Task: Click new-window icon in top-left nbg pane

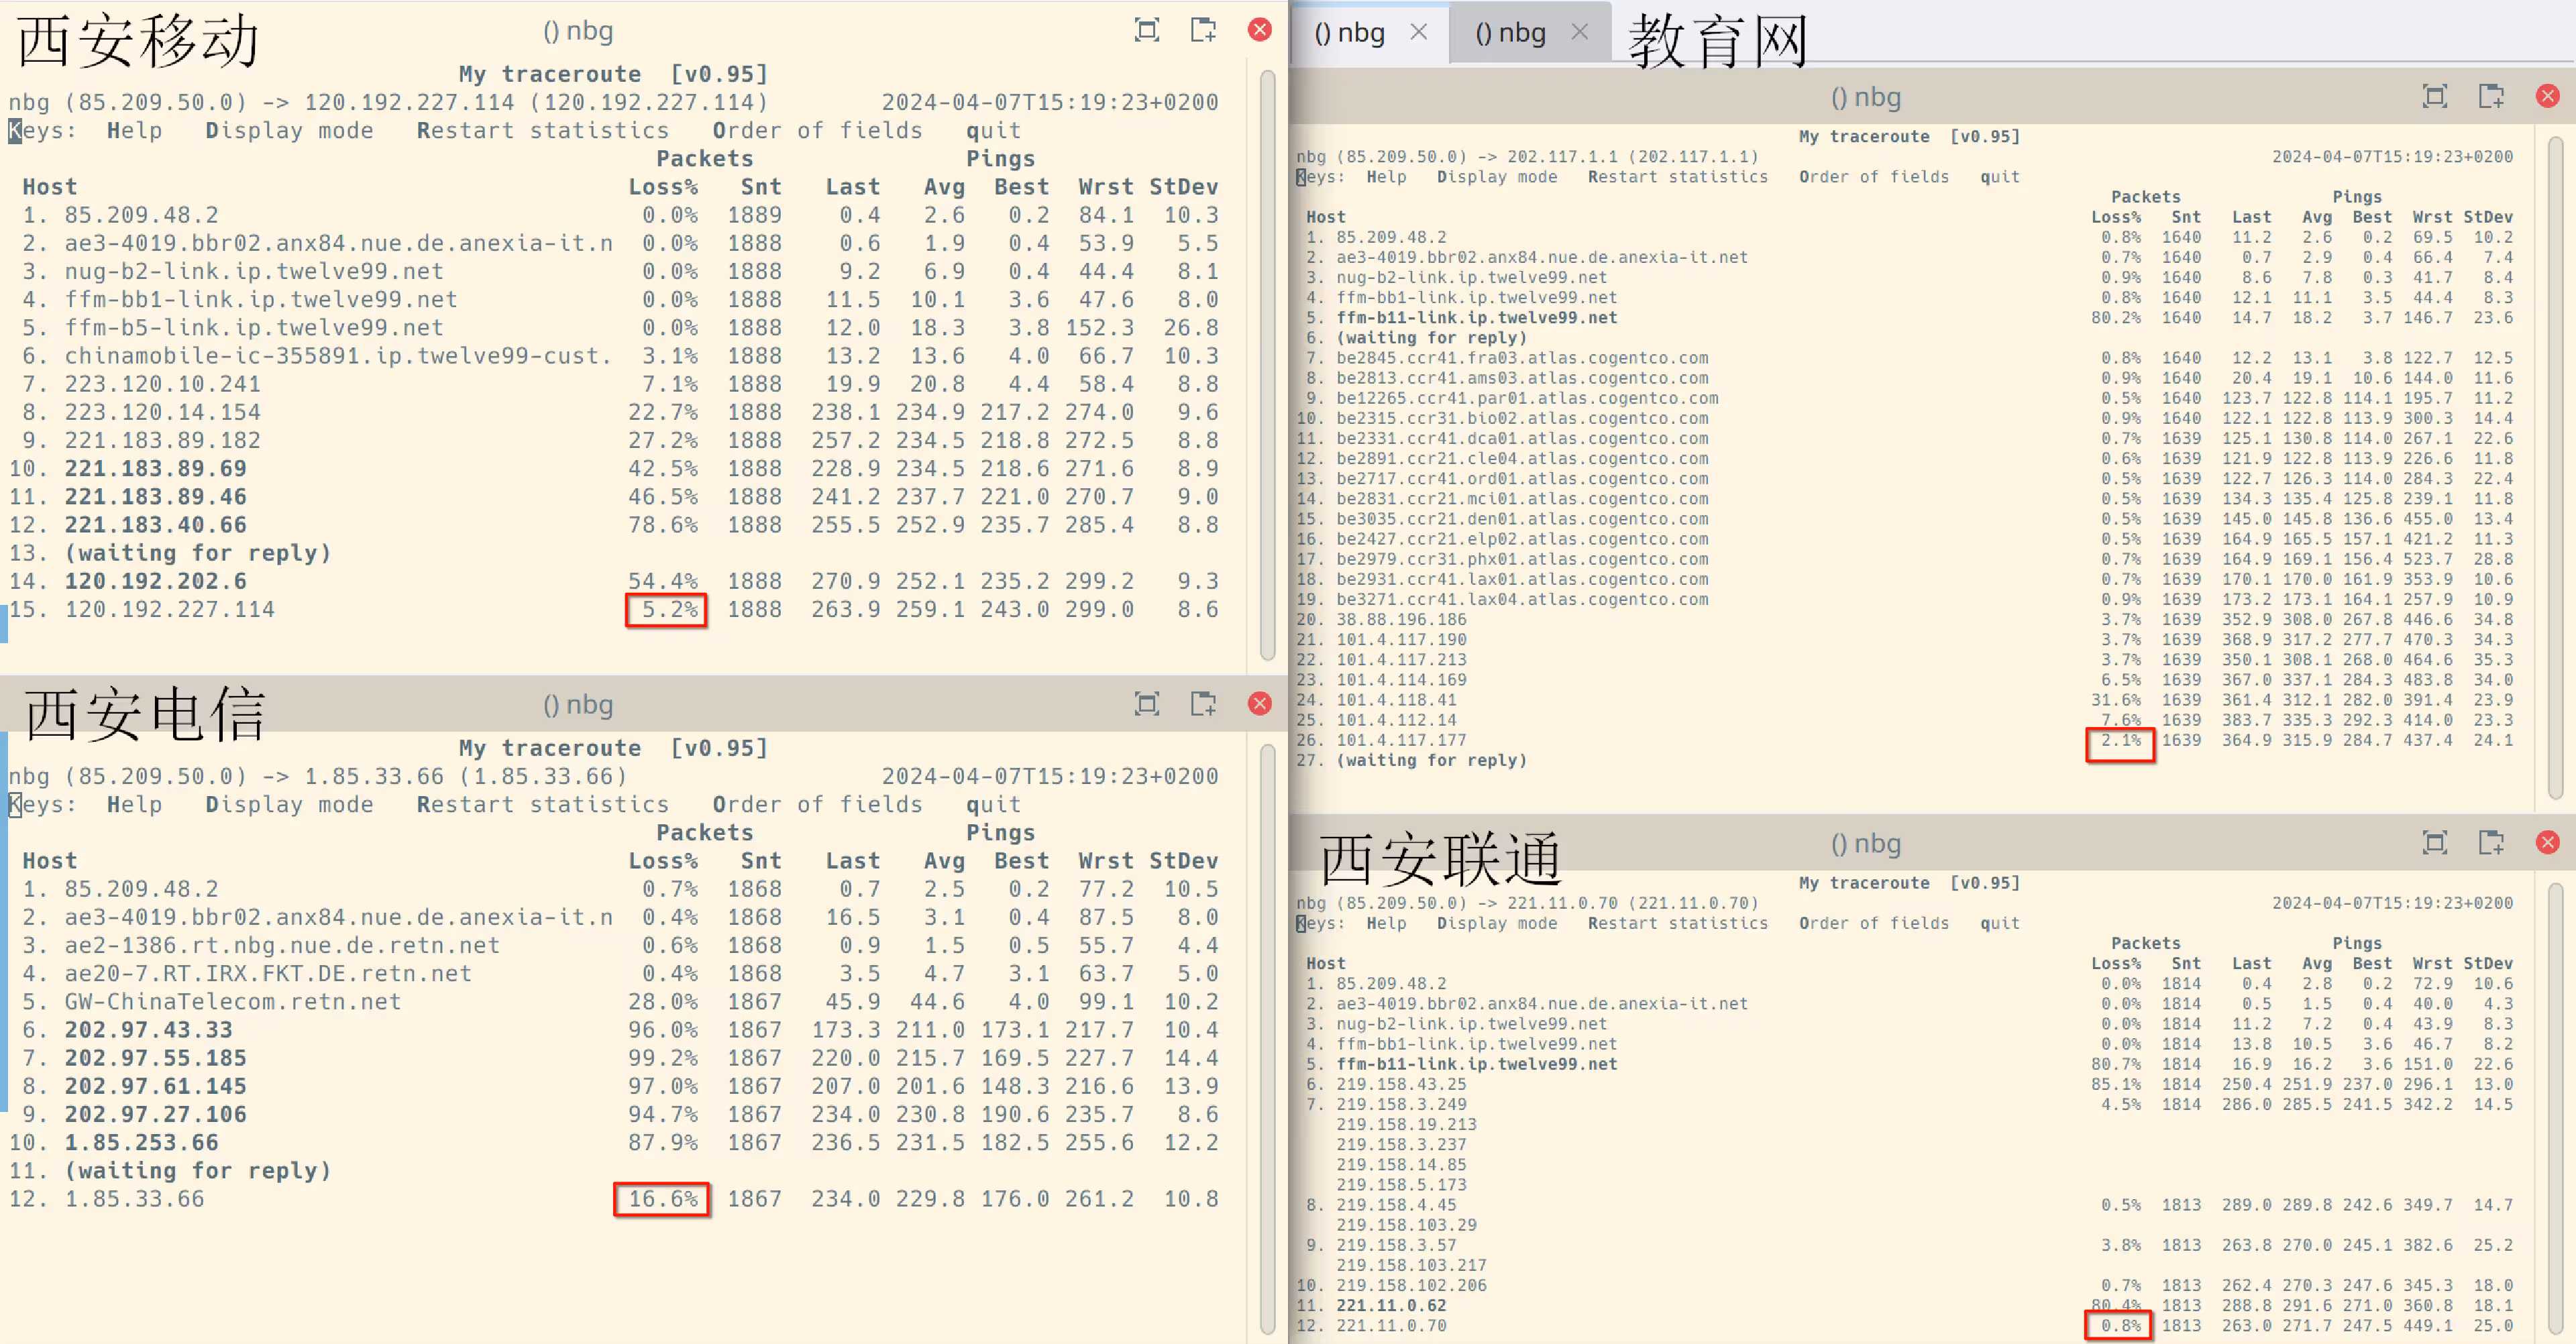Action: click(1203, 30)
